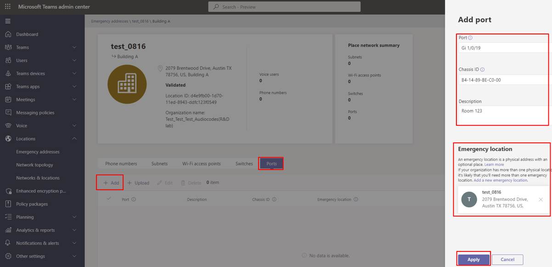This screenshot has height=267, width=552.
Task: Click the Users icon in sidebar
Action: [8, 60]
